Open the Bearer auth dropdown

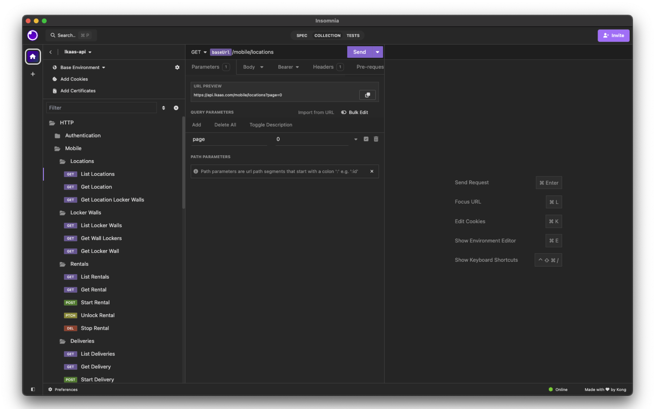(x=288, y=67)
